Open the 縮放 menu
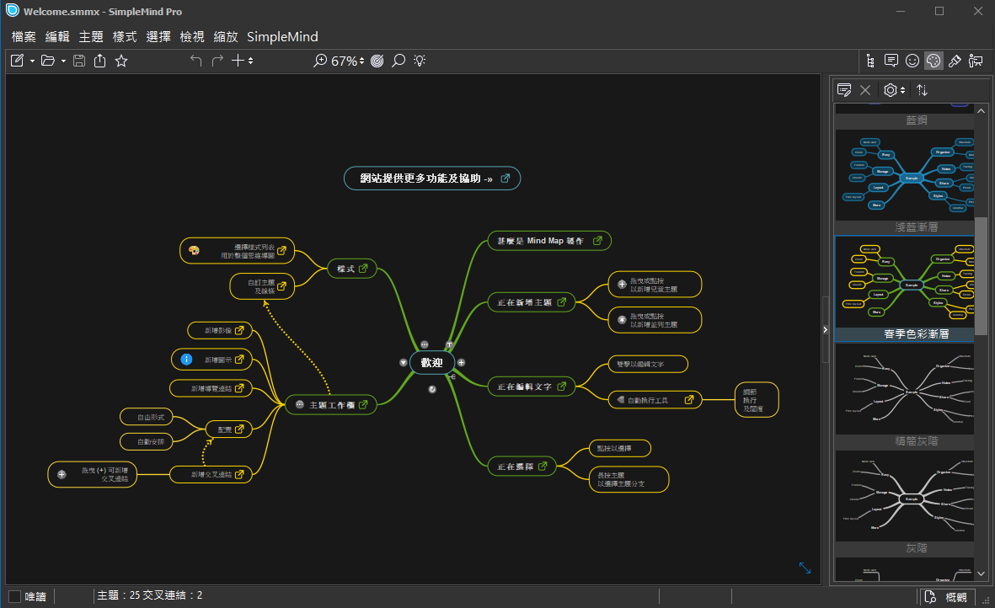This screenshot has width=995, height=608. tap(225, 37)
